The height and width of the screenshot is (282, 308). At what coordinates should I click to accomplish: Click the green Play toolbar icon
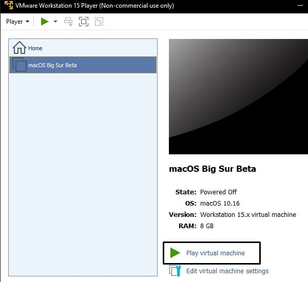tap(45, 22)
